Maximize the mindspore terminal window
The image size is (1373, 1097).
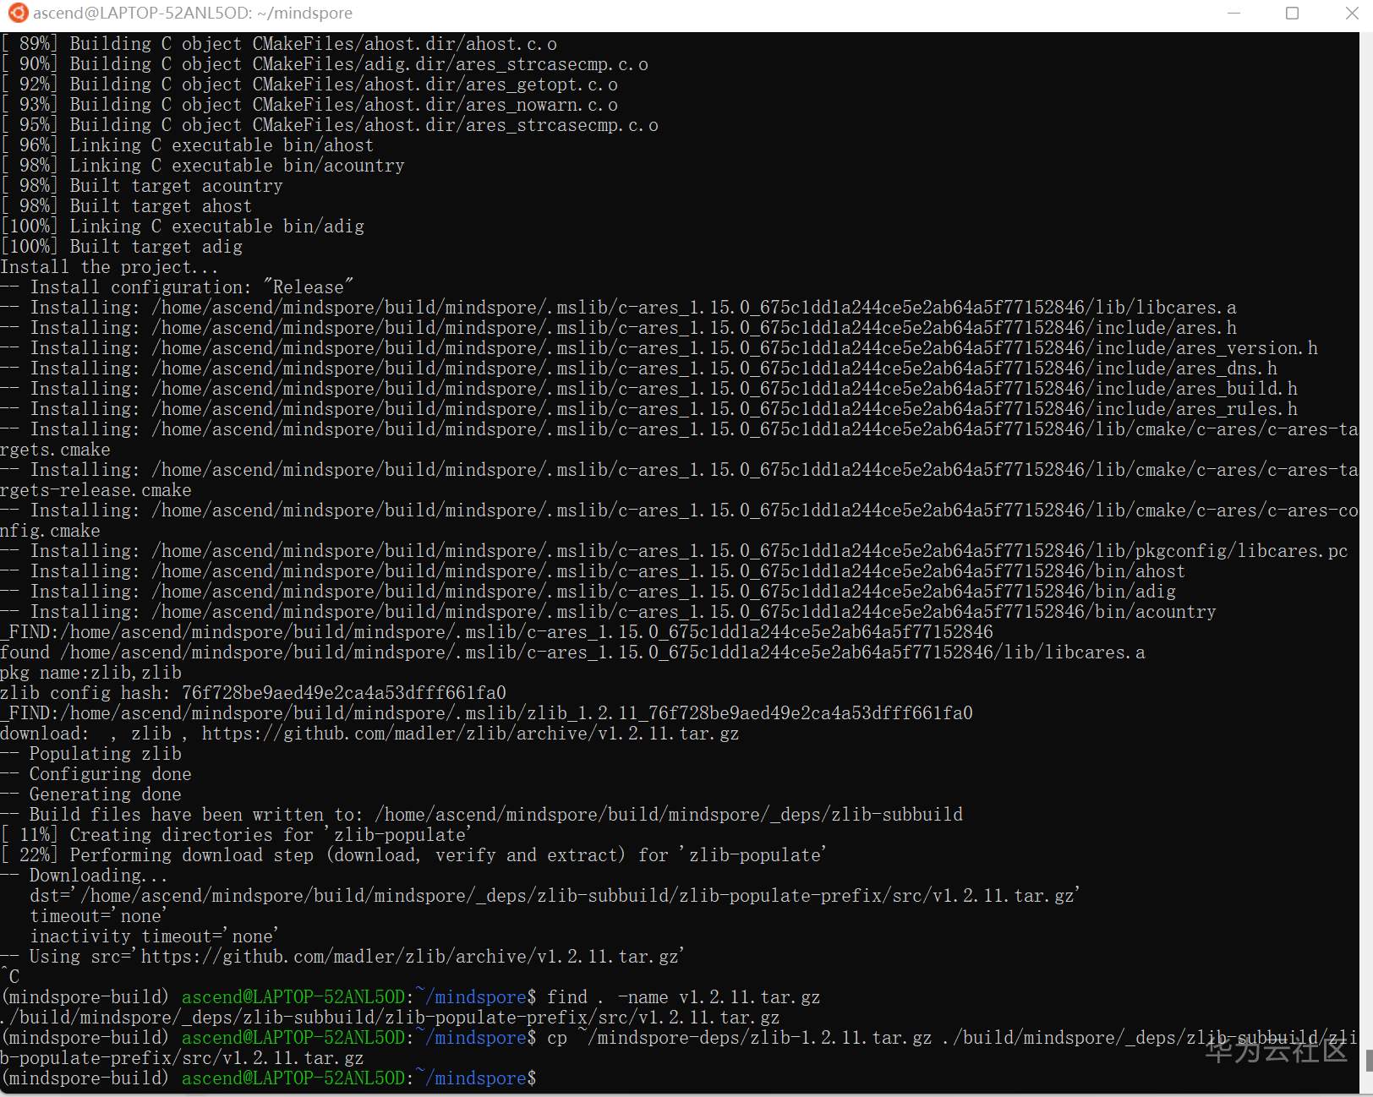tap(1292, 13)
